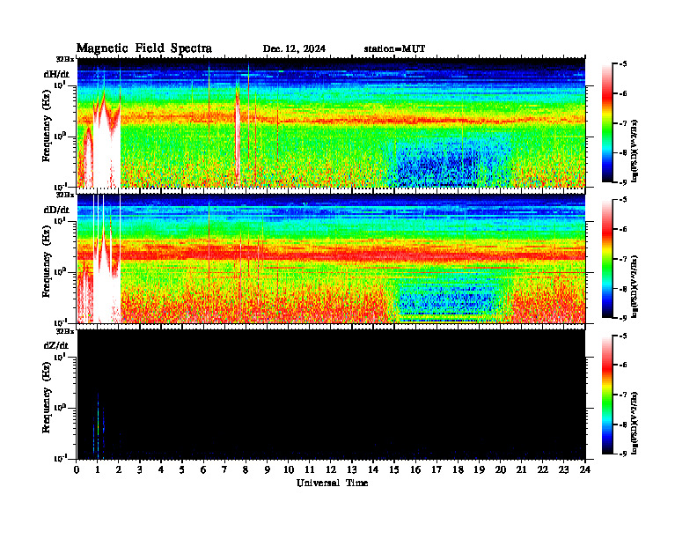Click hour tick label 24 on the time axis
The height and width of the screenshot is (539, 697).
click(x=585, y=469)
